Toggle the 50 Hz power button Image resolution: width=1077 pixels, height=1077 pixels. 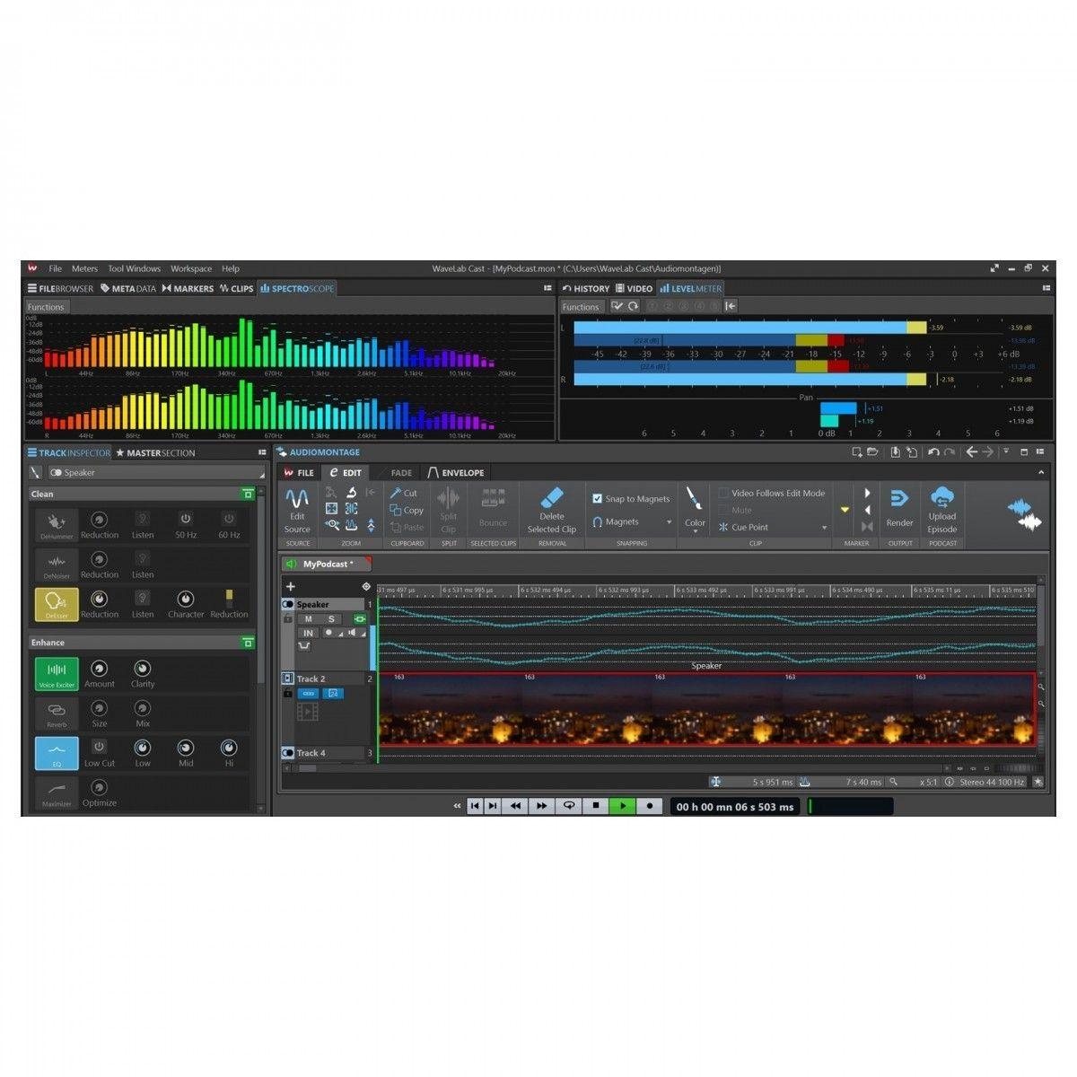pos(186,519)
